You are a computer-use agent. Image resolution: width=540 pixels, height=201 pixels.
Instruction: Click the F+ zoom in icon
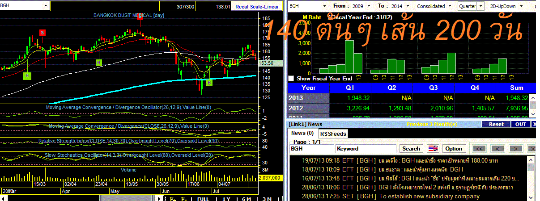point(172,198)
